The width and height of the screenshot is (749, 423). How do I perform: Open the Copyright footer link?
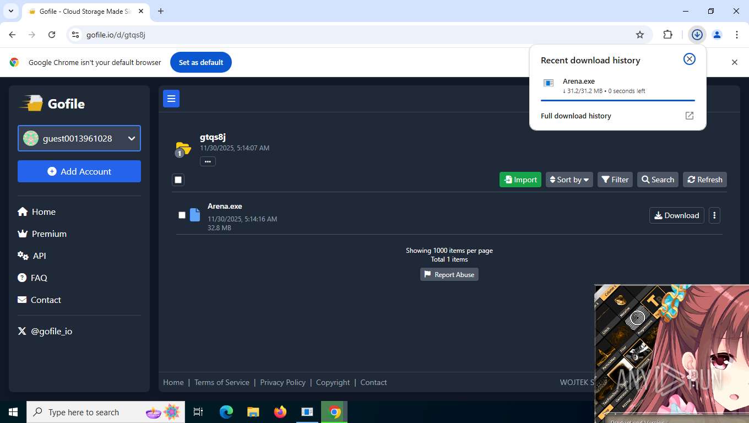pos(333,382)
